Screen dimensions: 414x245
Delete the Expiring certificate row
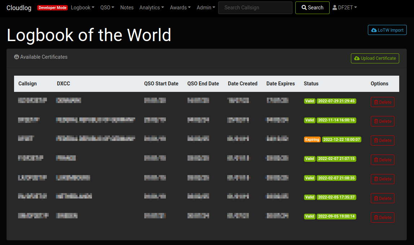tap(383, 141)
